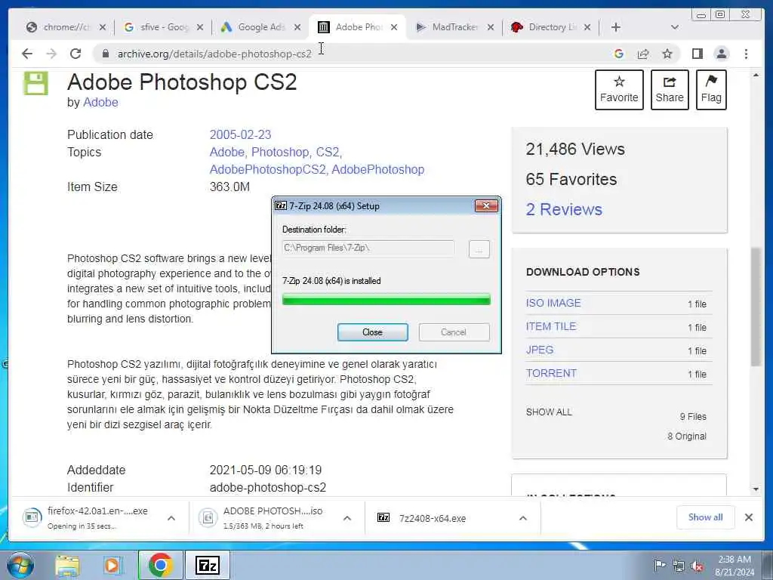Click the address bar URL field

click(355, 54)
